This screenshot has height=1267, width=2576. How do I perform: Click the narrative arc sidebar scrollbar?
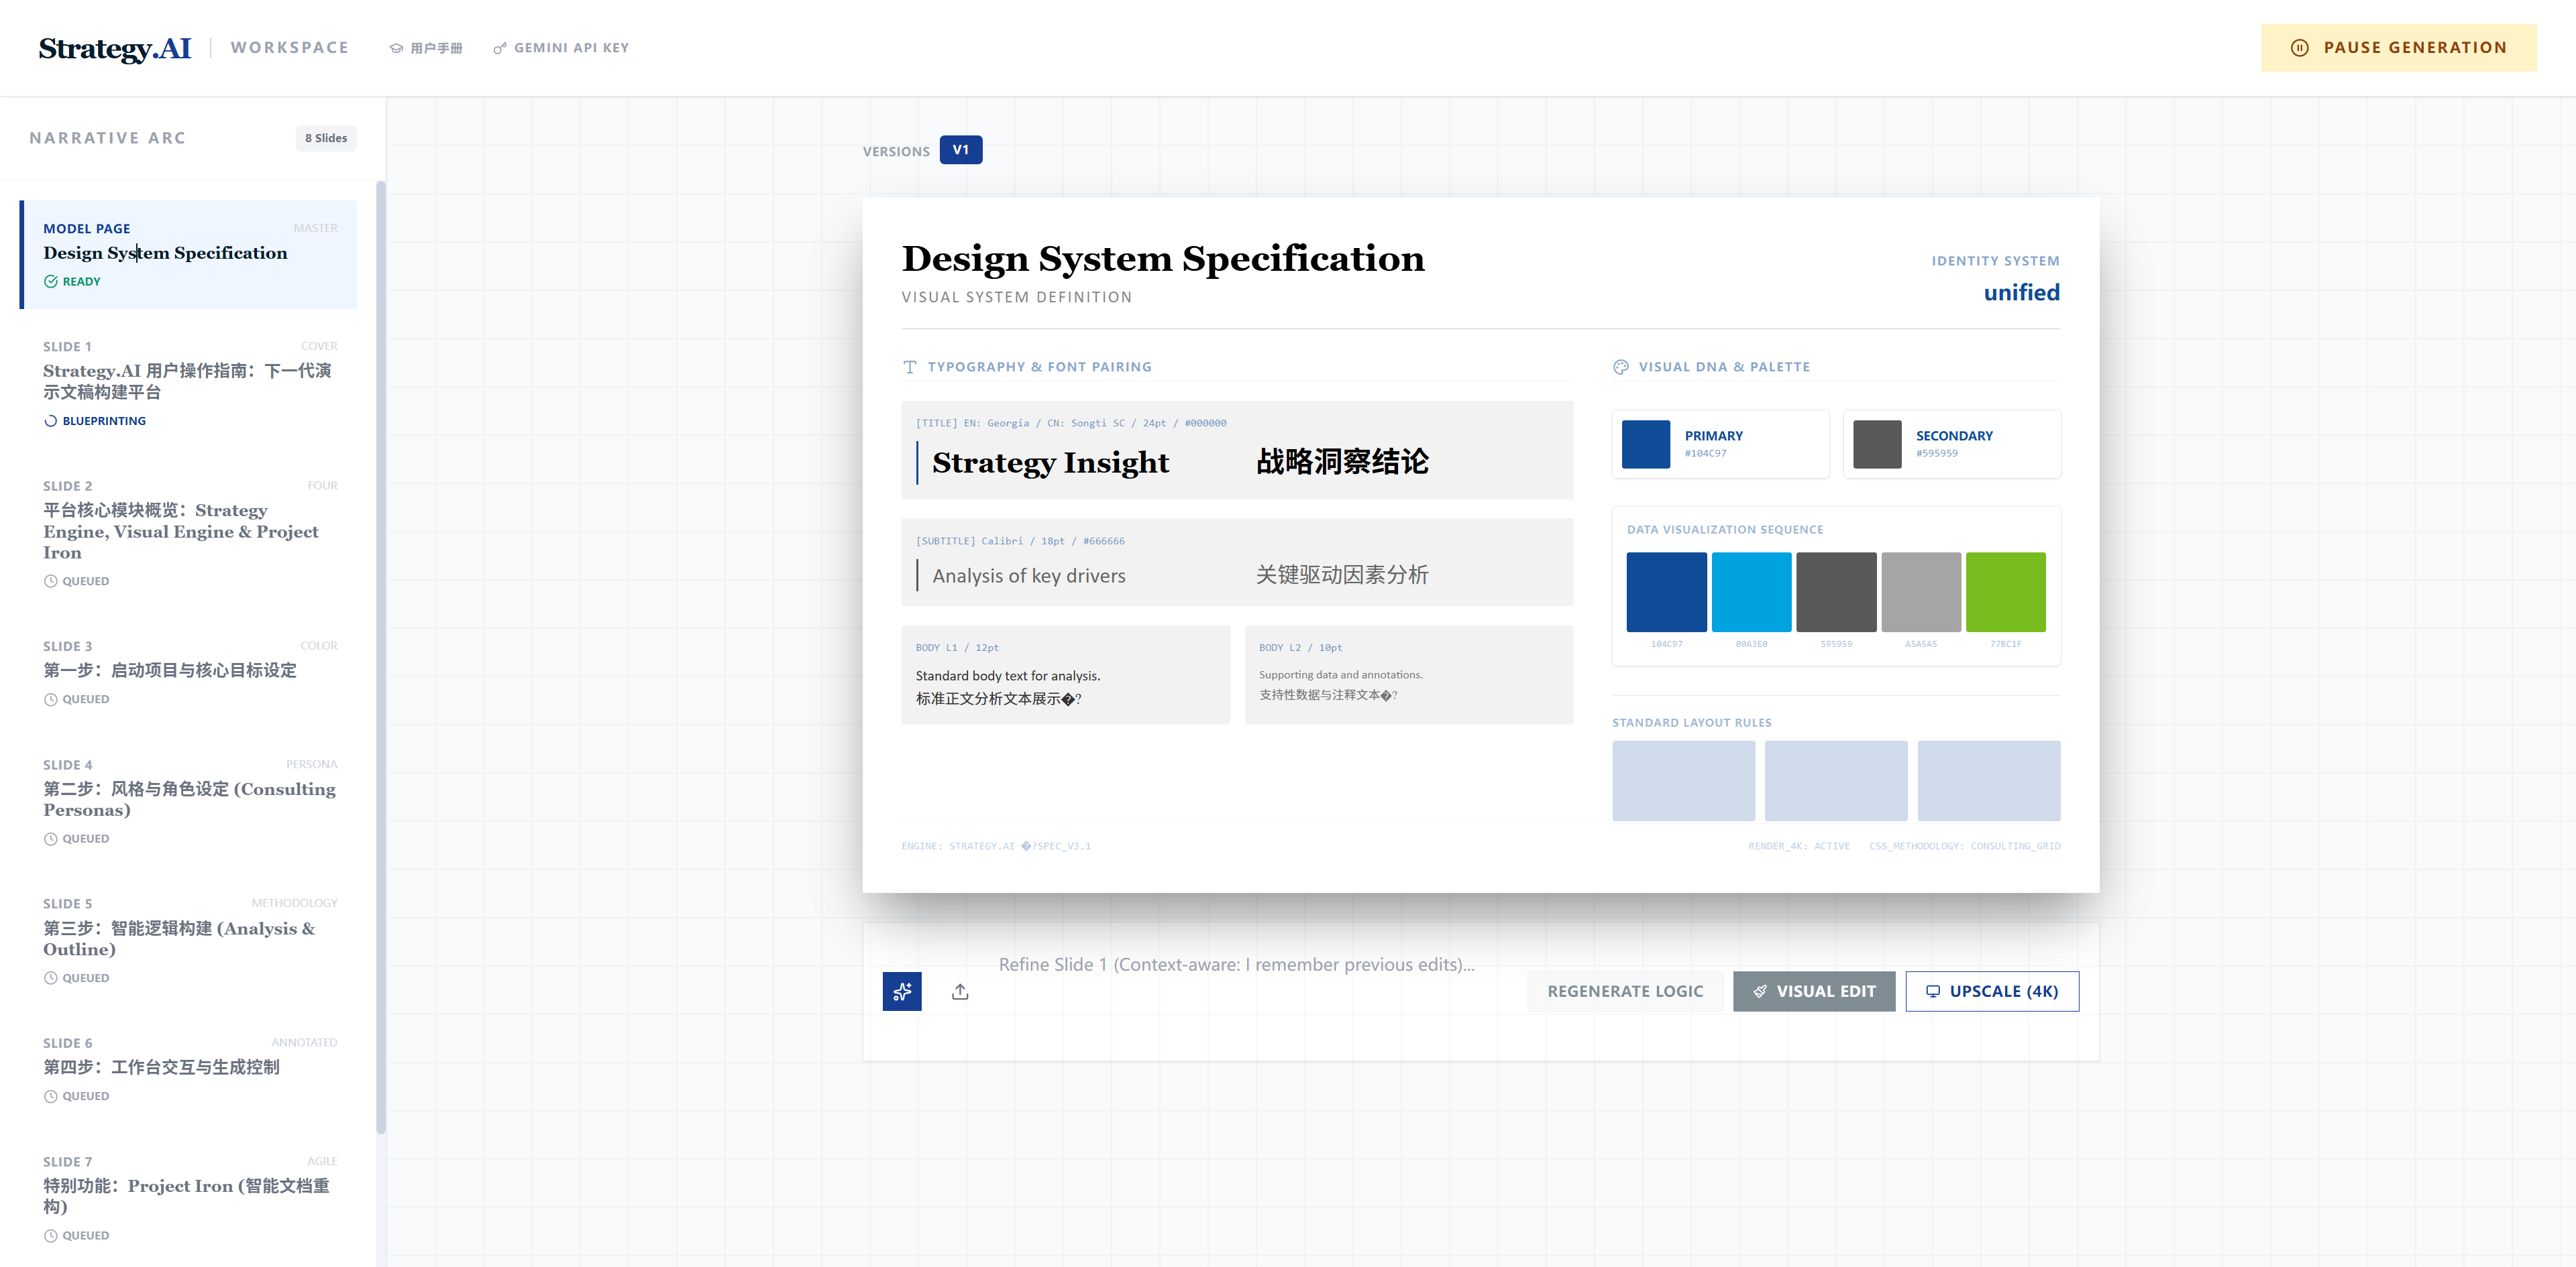(380, 658)
